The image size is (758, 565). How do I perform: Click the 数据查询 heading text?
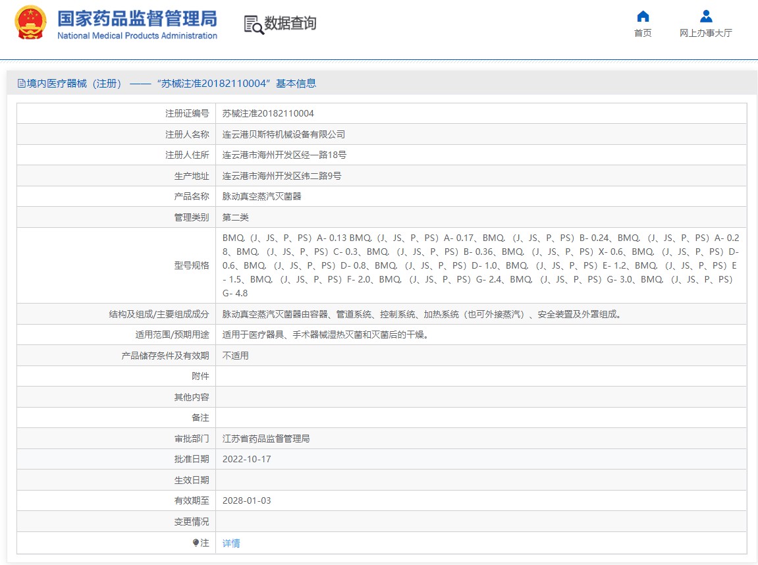click(290, 23)
